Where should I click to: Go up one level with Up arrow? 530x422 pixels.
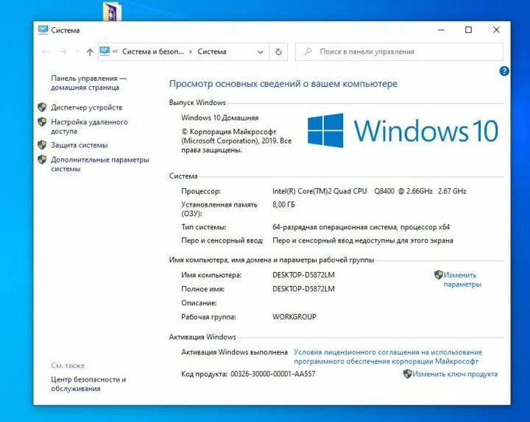click(90, 52)
